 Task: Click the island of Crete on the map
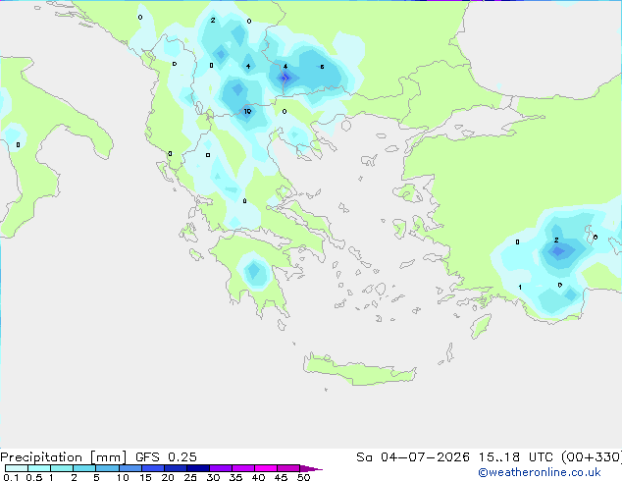(359, 370)
